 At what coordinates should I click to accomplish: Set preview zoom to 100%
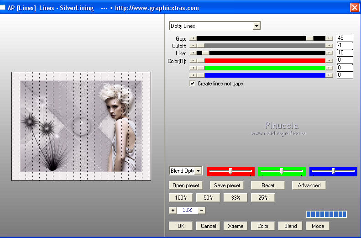(181, 198)
